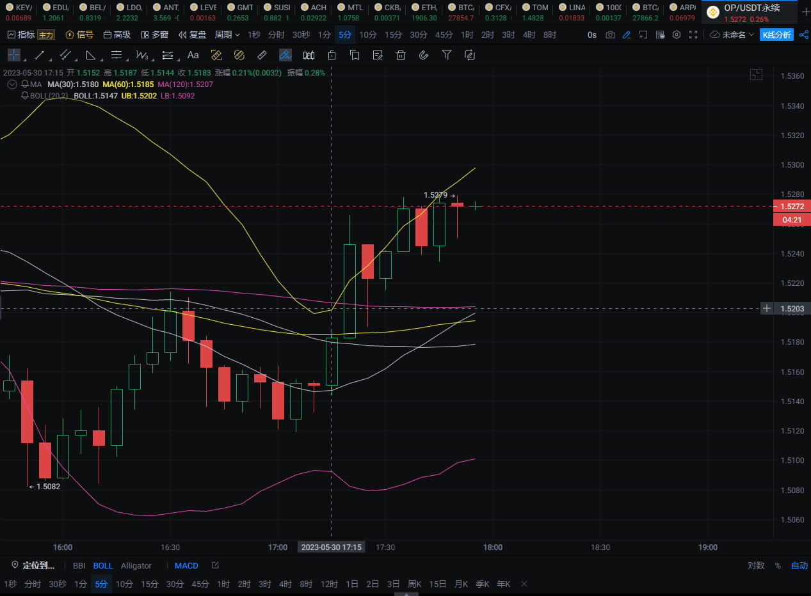Click the bell icon next to BOLL legend
This screenshot has height=596, width=811.
pyautogui.click(x=24, y=96)
